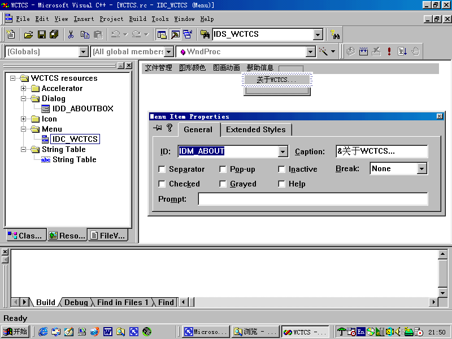Open the File menu
452x339 pixels.
(x=23, y=19)
